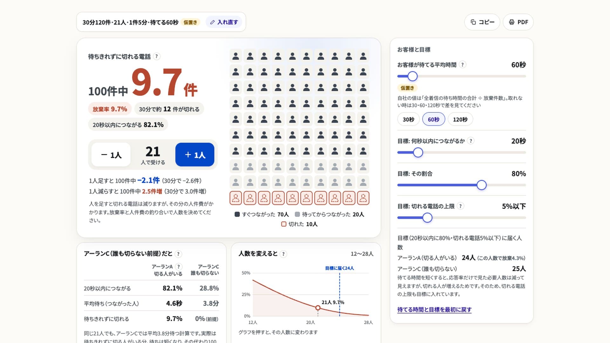Click the 24人 value for アーランA(切る人がいる)
The width and height of the screenshot is (610, 343).
469,258
